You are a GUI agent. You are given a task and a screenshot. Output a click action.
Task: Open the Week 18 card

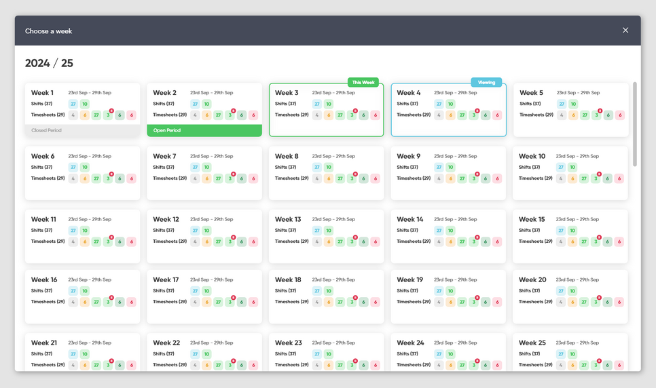[x=327, y=296]
